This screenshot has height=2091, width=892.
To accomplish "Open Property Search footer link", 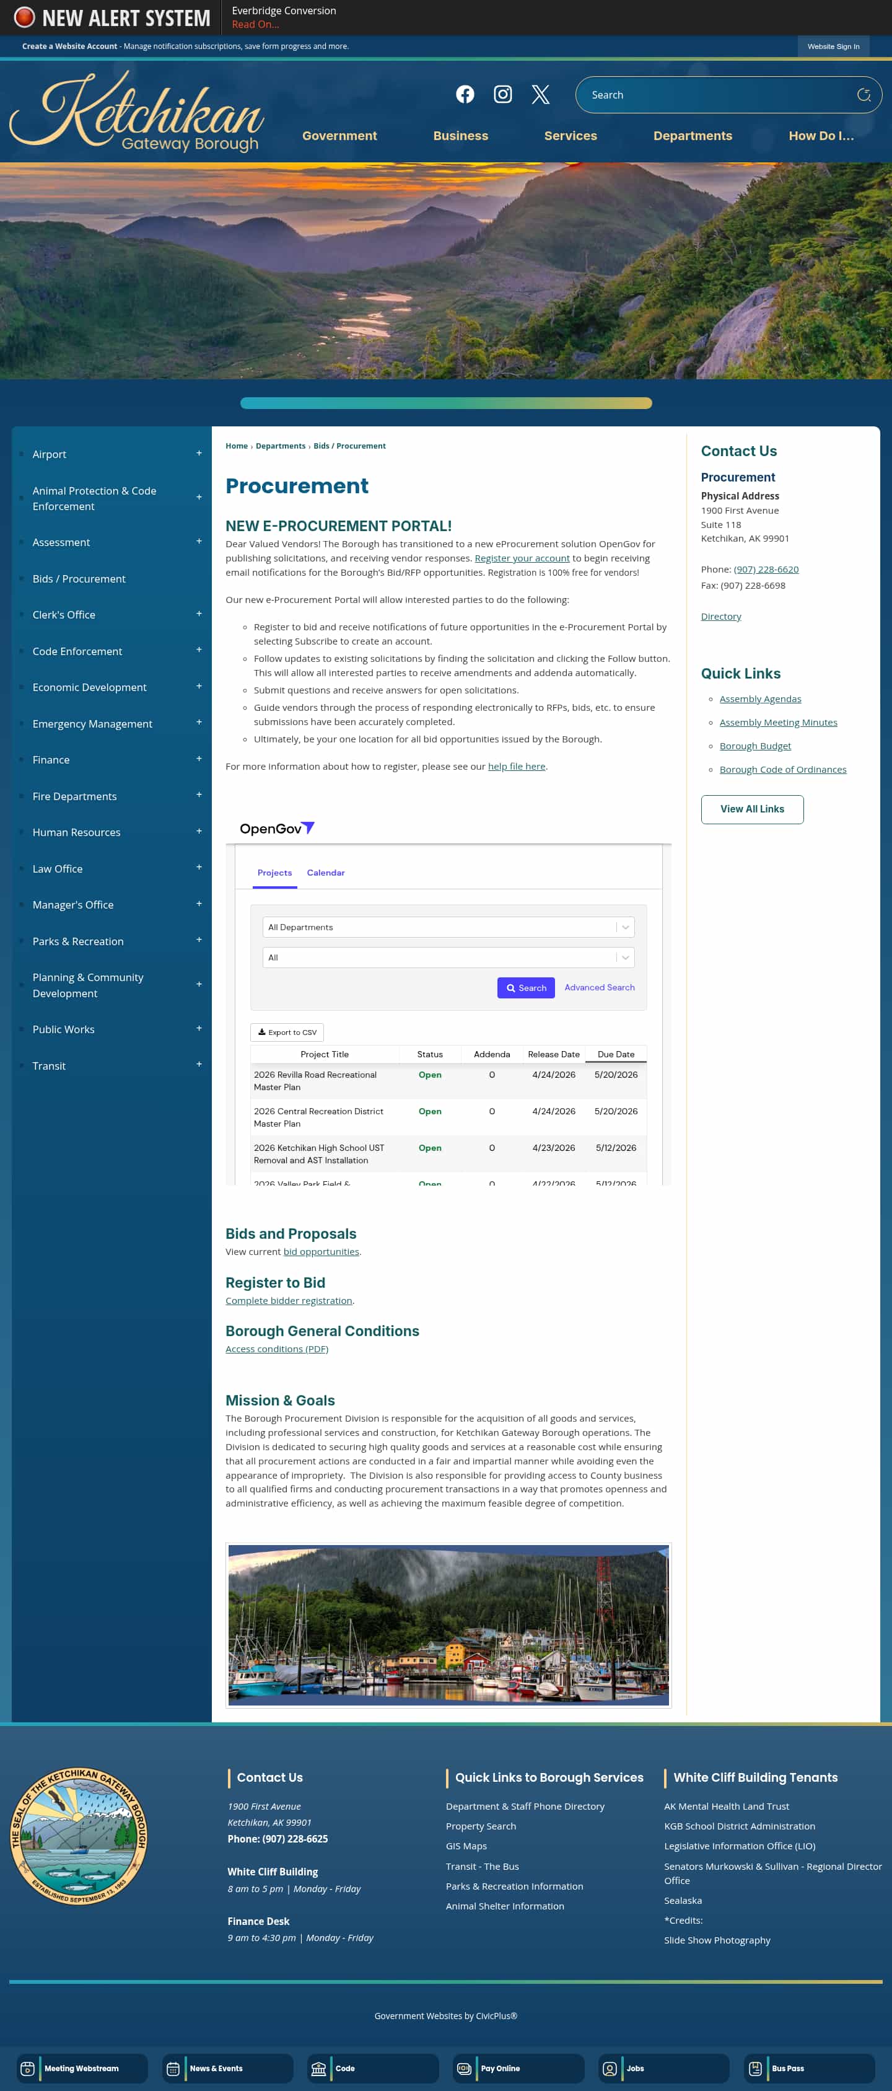I will tap(481, 1826).
